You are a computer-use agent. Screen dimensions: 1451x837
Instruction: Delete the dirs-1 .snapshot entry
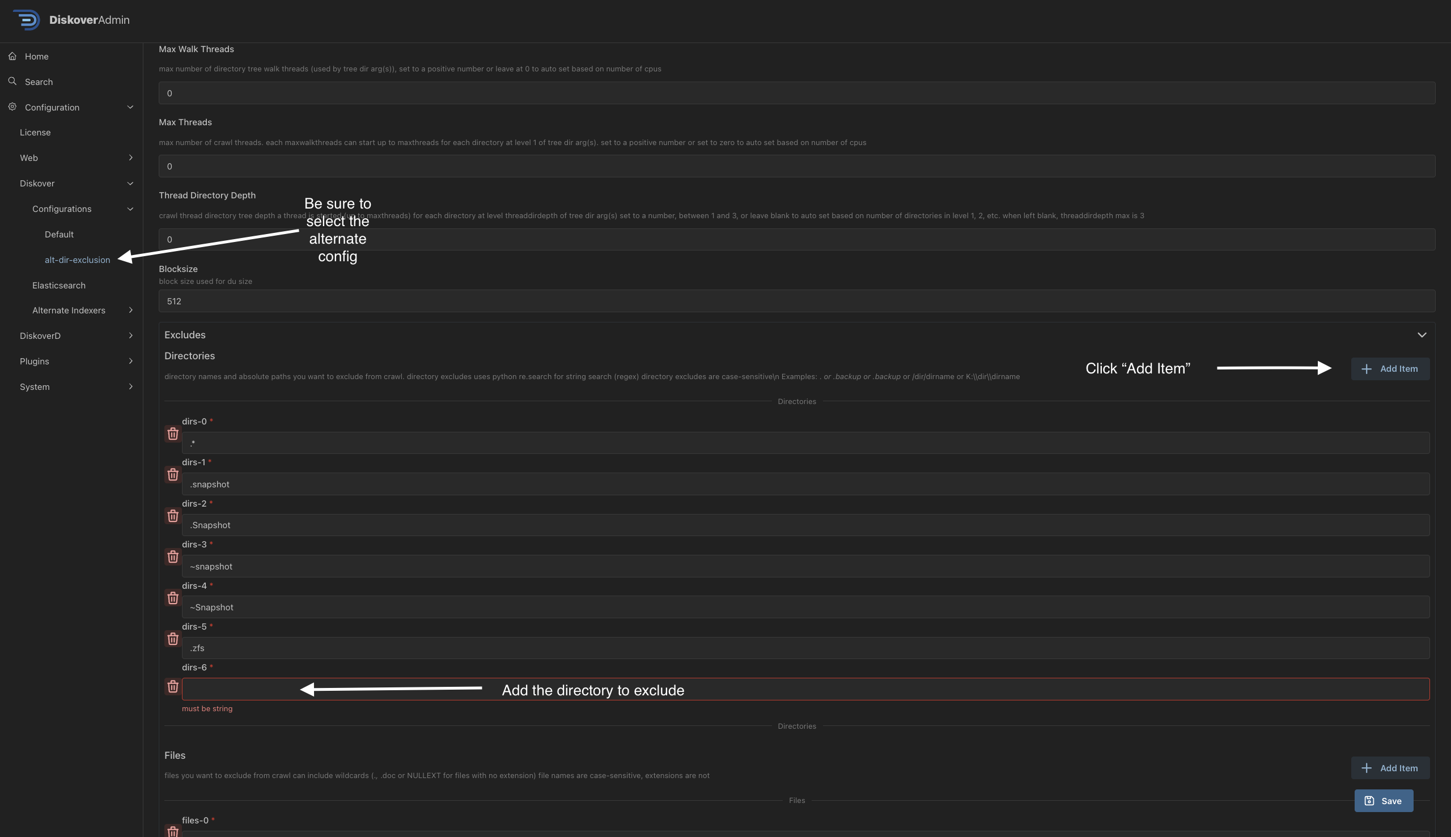coord(172,474)
